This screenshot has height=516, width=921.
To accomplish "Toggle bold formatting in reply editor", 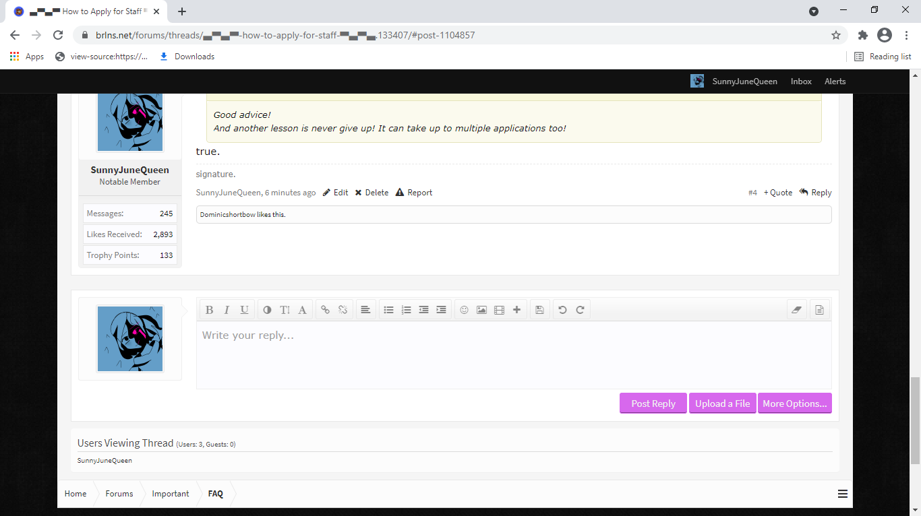I will point(209,310).
